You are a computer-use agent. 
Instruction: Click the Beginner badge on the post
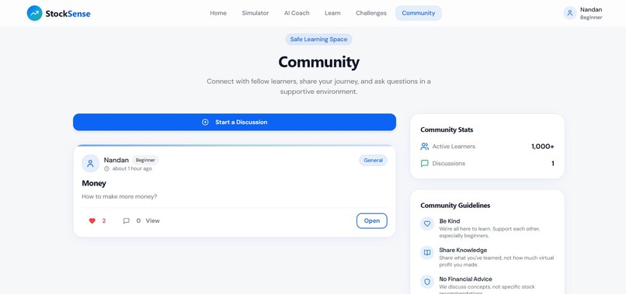(x=145, y=161)
